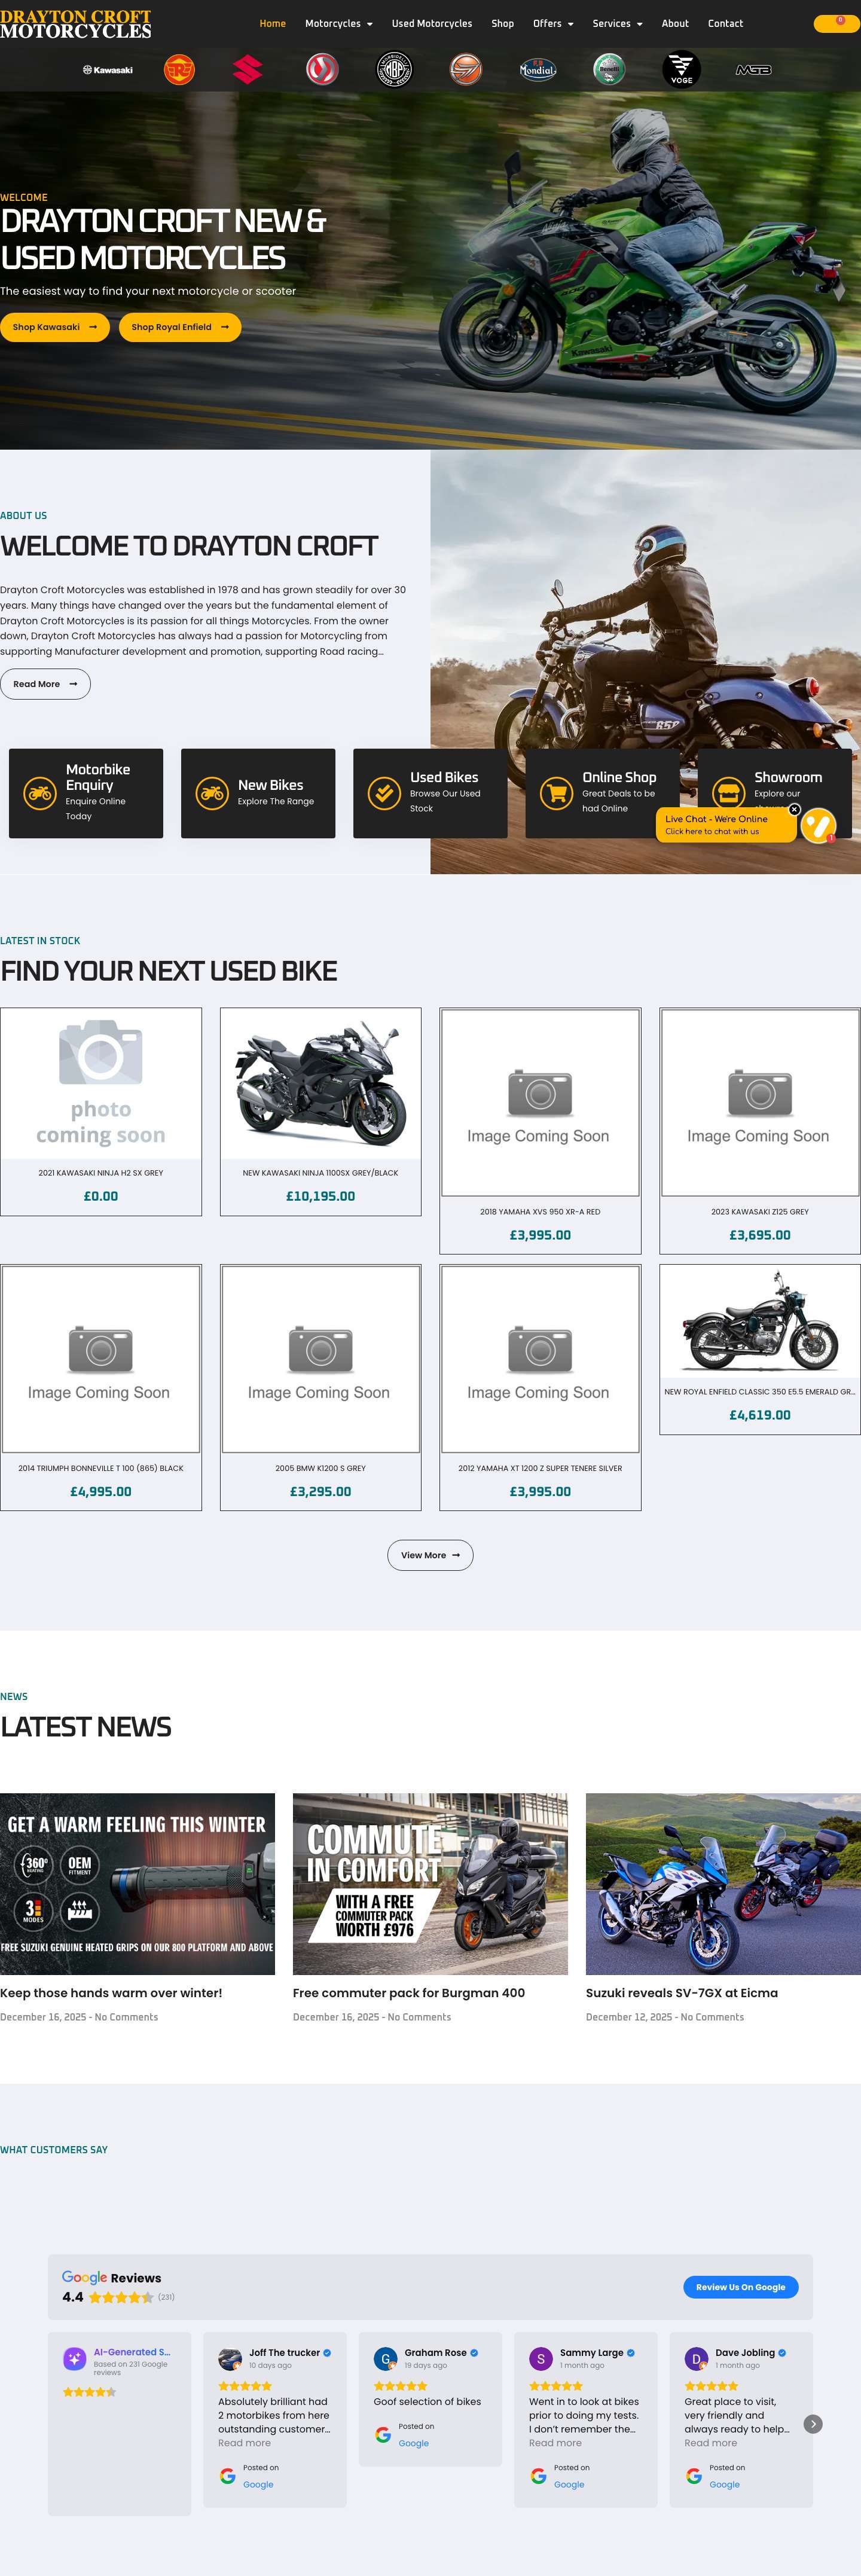Screen dimensions: 861x2576
Task: Open the 2018 Yamaha XVS 950 XR-A Red listing
Action: 540,1131
